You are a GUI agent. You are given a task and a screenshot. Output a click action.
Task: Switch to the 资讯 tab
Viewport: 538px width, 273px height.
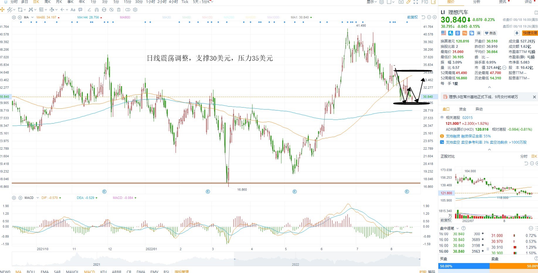[503, 2]
